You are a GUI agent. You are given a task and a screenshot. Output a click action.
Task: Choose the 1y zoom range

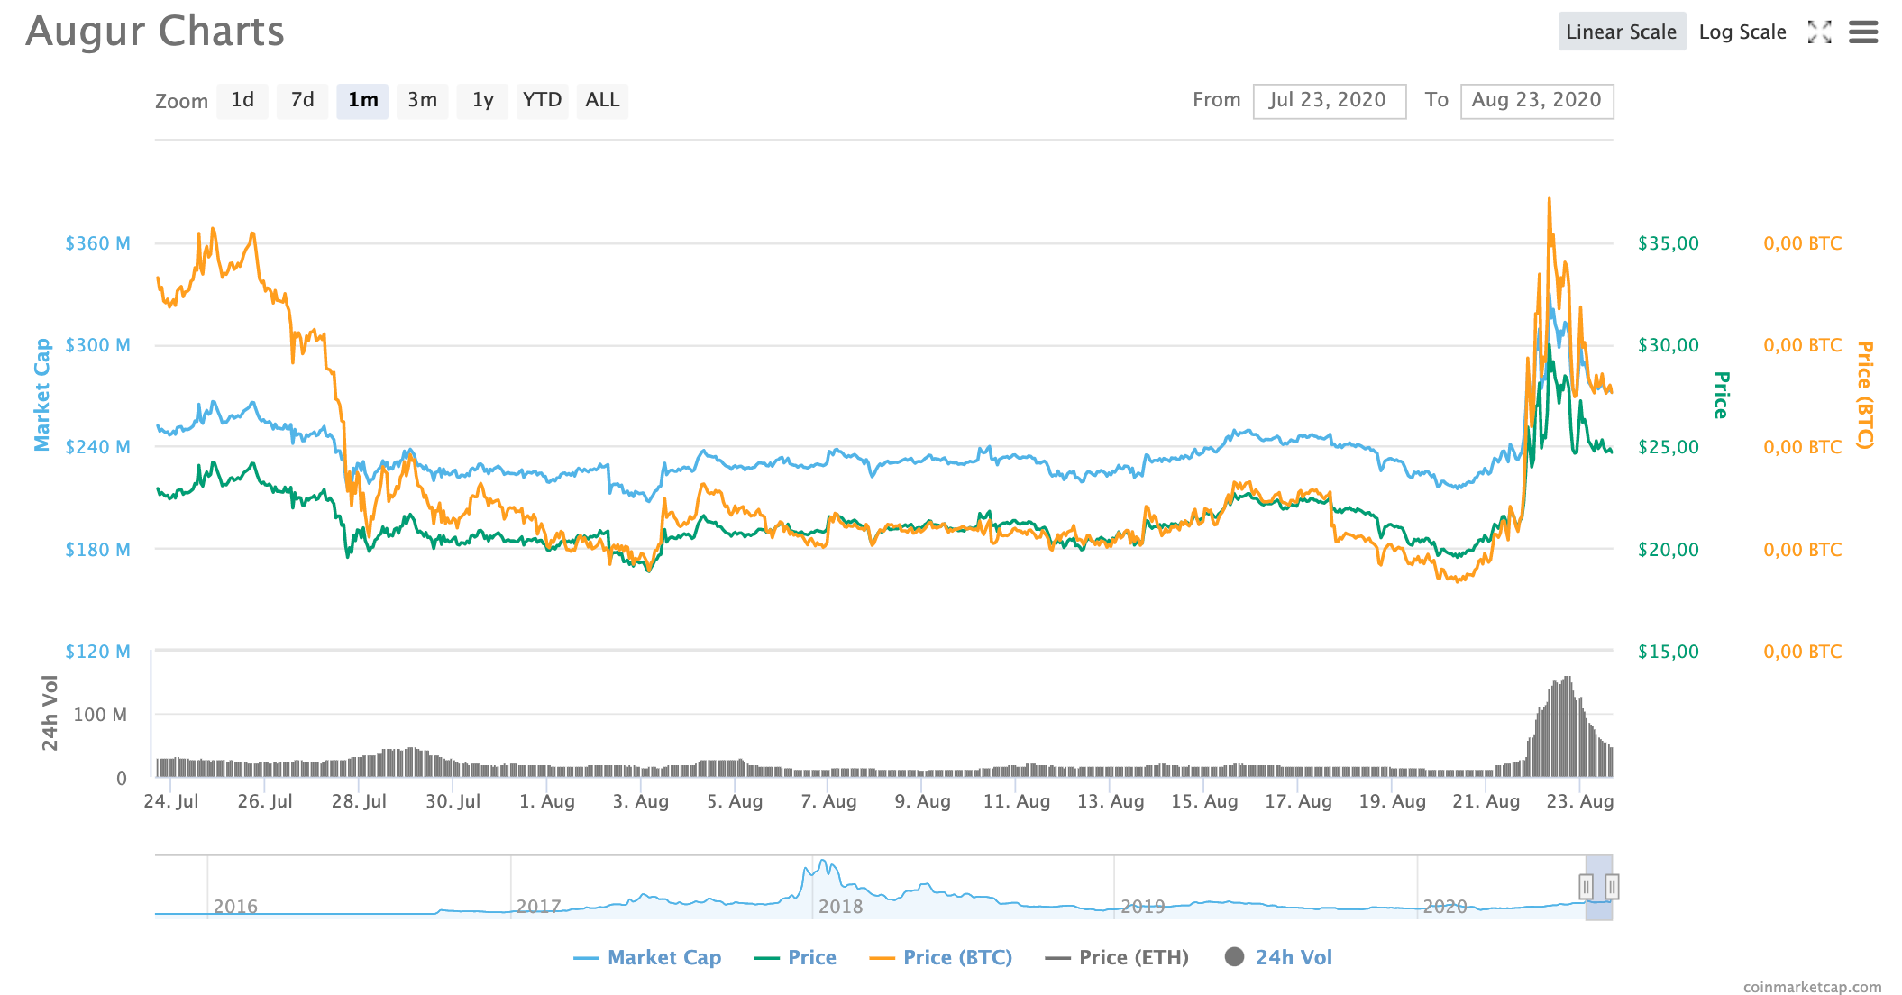pos(482,100)
